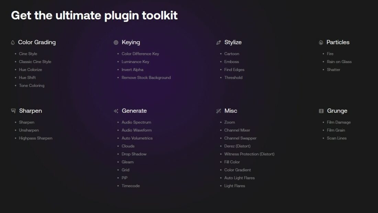Click the film strip icon beside Grunge
378x213 pixels.
click(321, 111)
